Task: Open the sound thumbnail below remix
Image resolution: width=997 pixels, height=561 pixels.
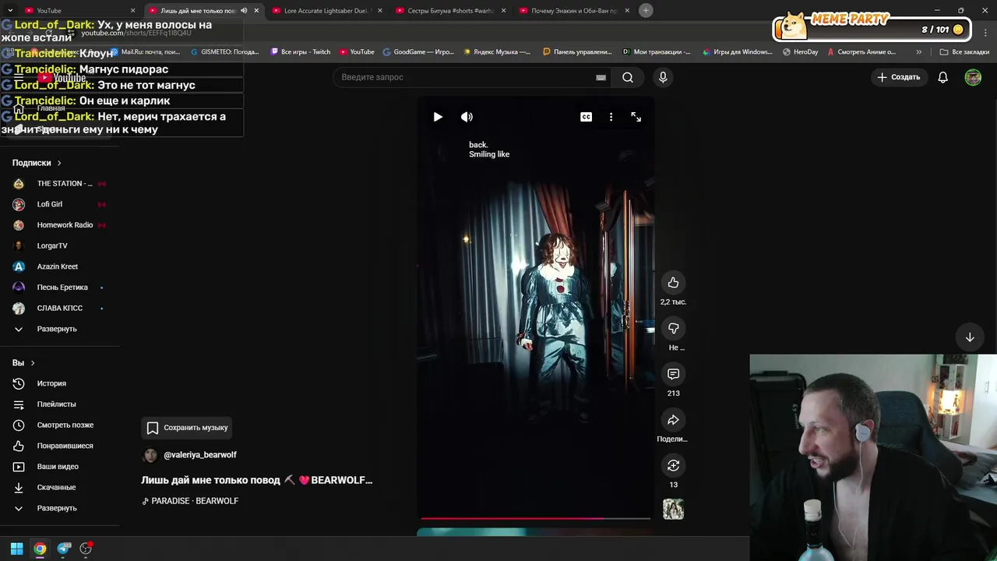Action: point(673,510)
